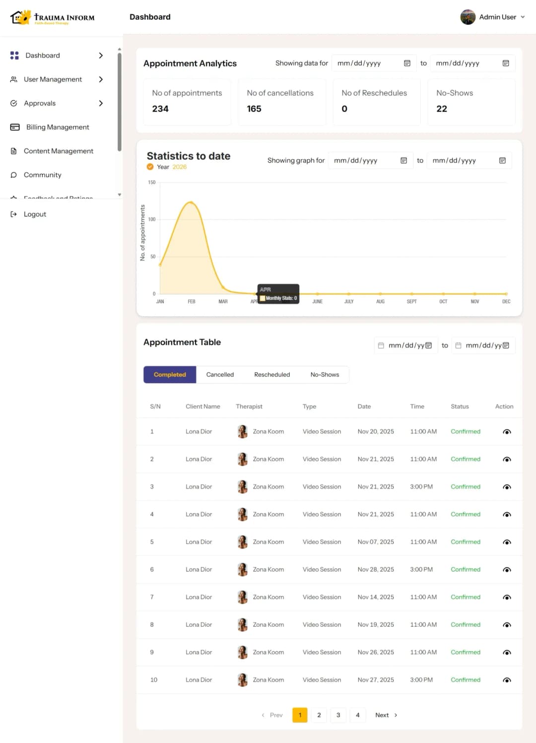The width and height of the screenshot is (536, 743).
Task: Click Logout in the sidebar
Action: pos(35,214)
